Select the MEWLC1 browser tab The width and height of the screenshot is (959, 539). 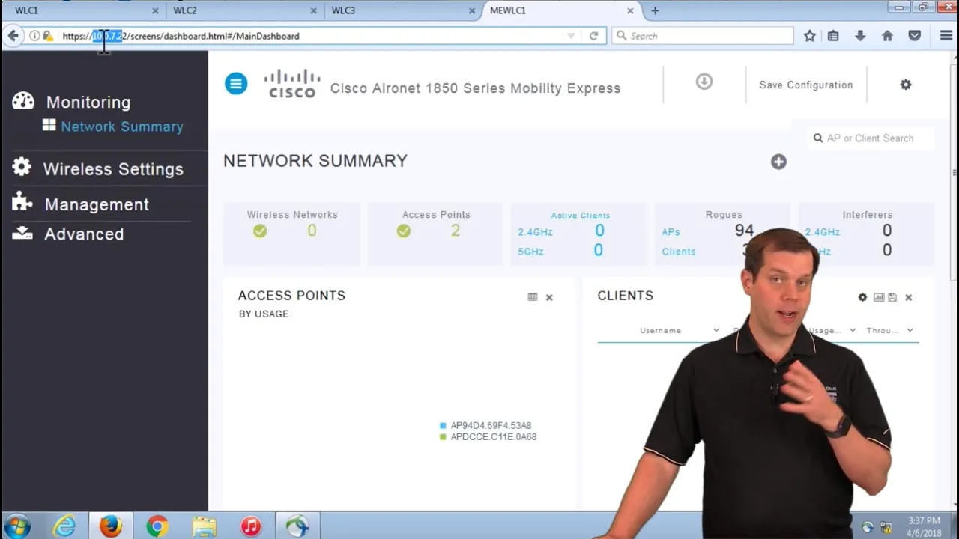[560, 10]
